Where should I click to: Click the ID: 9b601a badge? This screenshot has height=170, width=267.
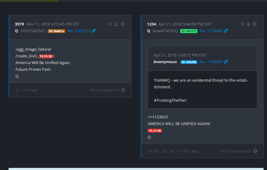[x=56, y=31]
